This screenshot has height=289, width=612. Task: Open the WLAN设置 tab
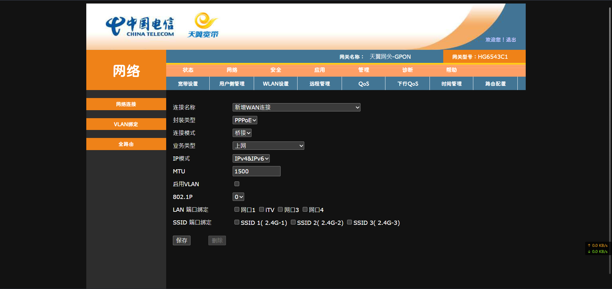click(x=275, y=84)
